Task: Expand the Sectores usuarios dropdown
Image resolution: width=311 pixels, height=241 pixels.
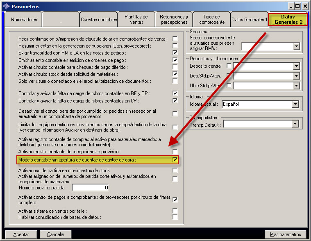Action: 297,47
